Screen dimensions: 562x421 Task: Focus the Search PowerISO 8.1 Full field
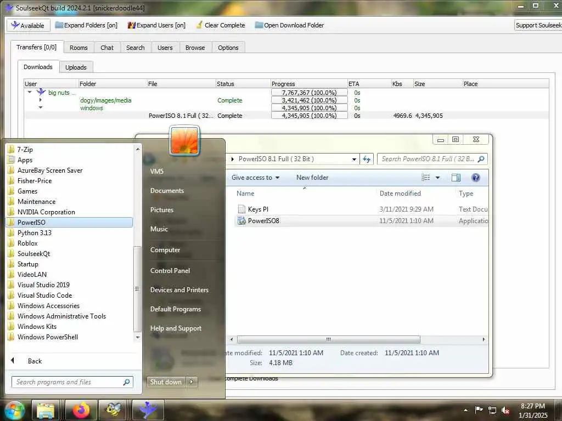coord(432,159)
